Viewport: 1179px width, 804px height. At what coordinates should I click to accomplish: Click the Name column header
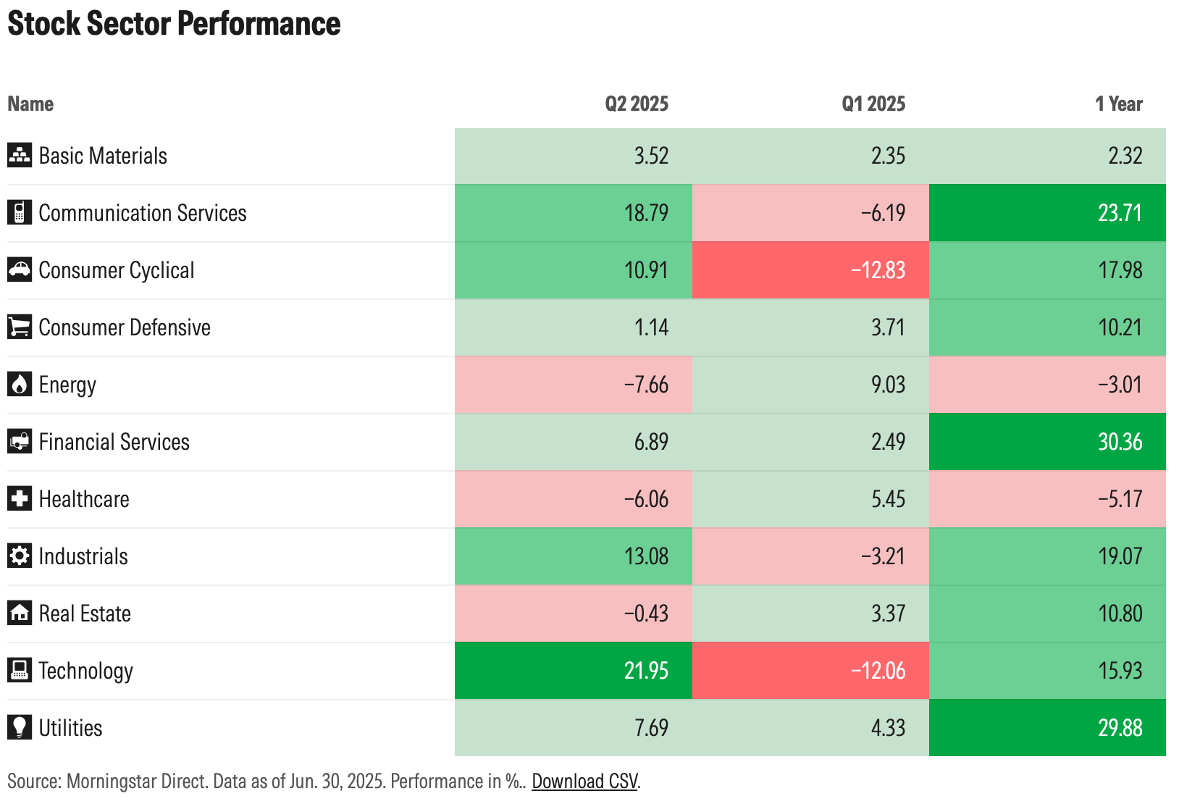coord(30,104)
